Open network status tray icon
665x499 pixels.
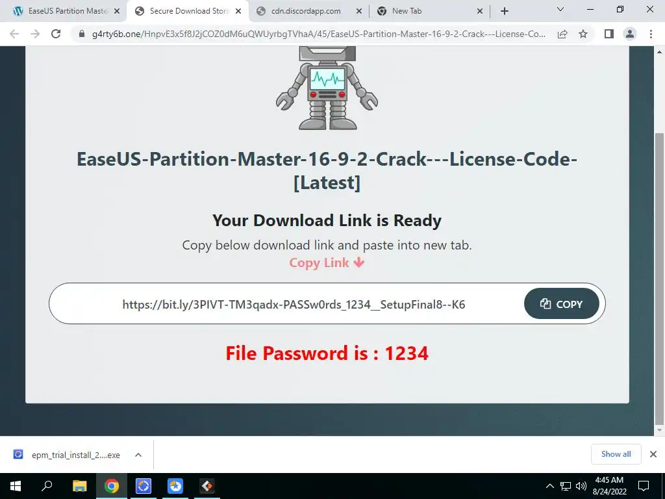(x=566, y=486)
